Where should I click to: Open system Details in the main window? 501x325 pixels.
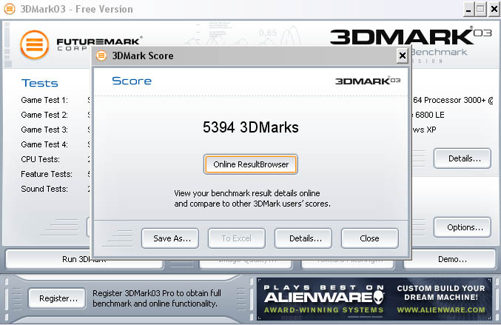pos(463,158)
